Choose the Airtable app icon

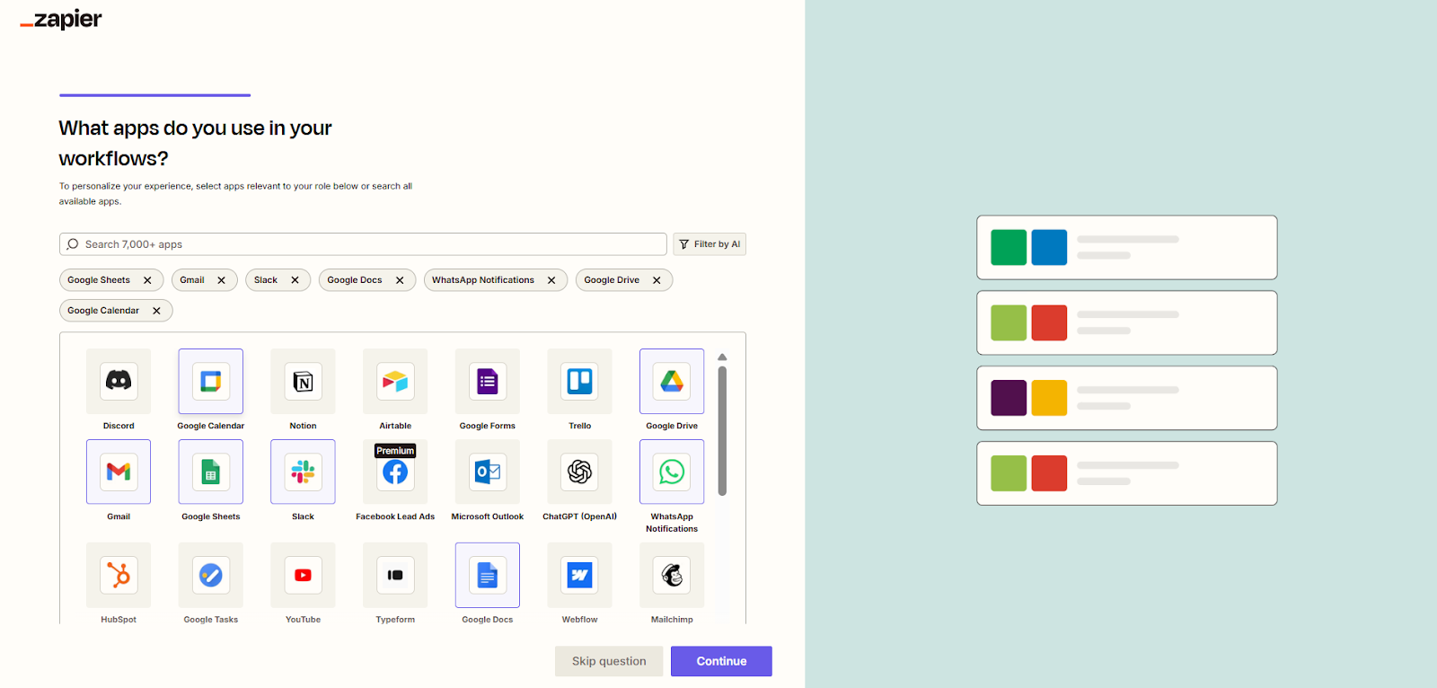coord(395,381)
